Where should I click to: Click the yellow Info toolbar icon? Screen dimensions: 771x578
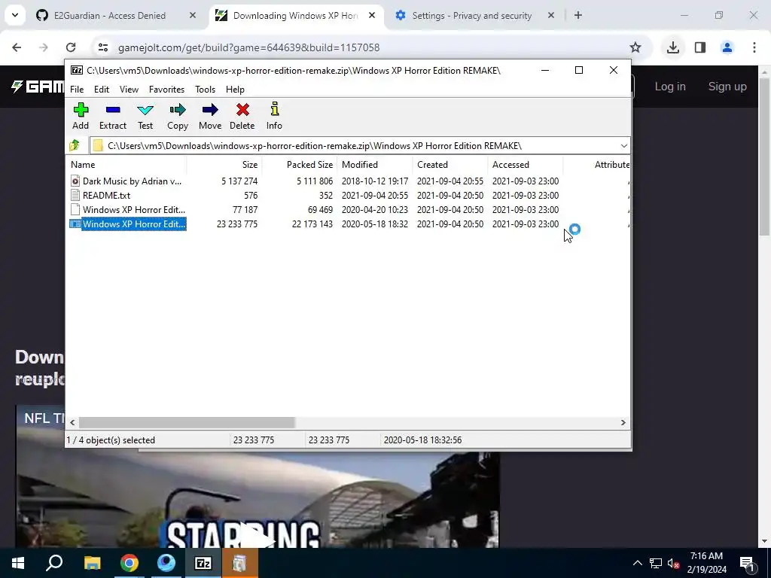274,109
